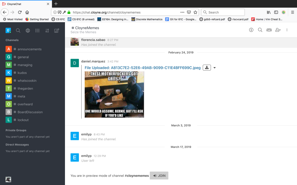Bookmark this page with the star icon

[195, 12]
